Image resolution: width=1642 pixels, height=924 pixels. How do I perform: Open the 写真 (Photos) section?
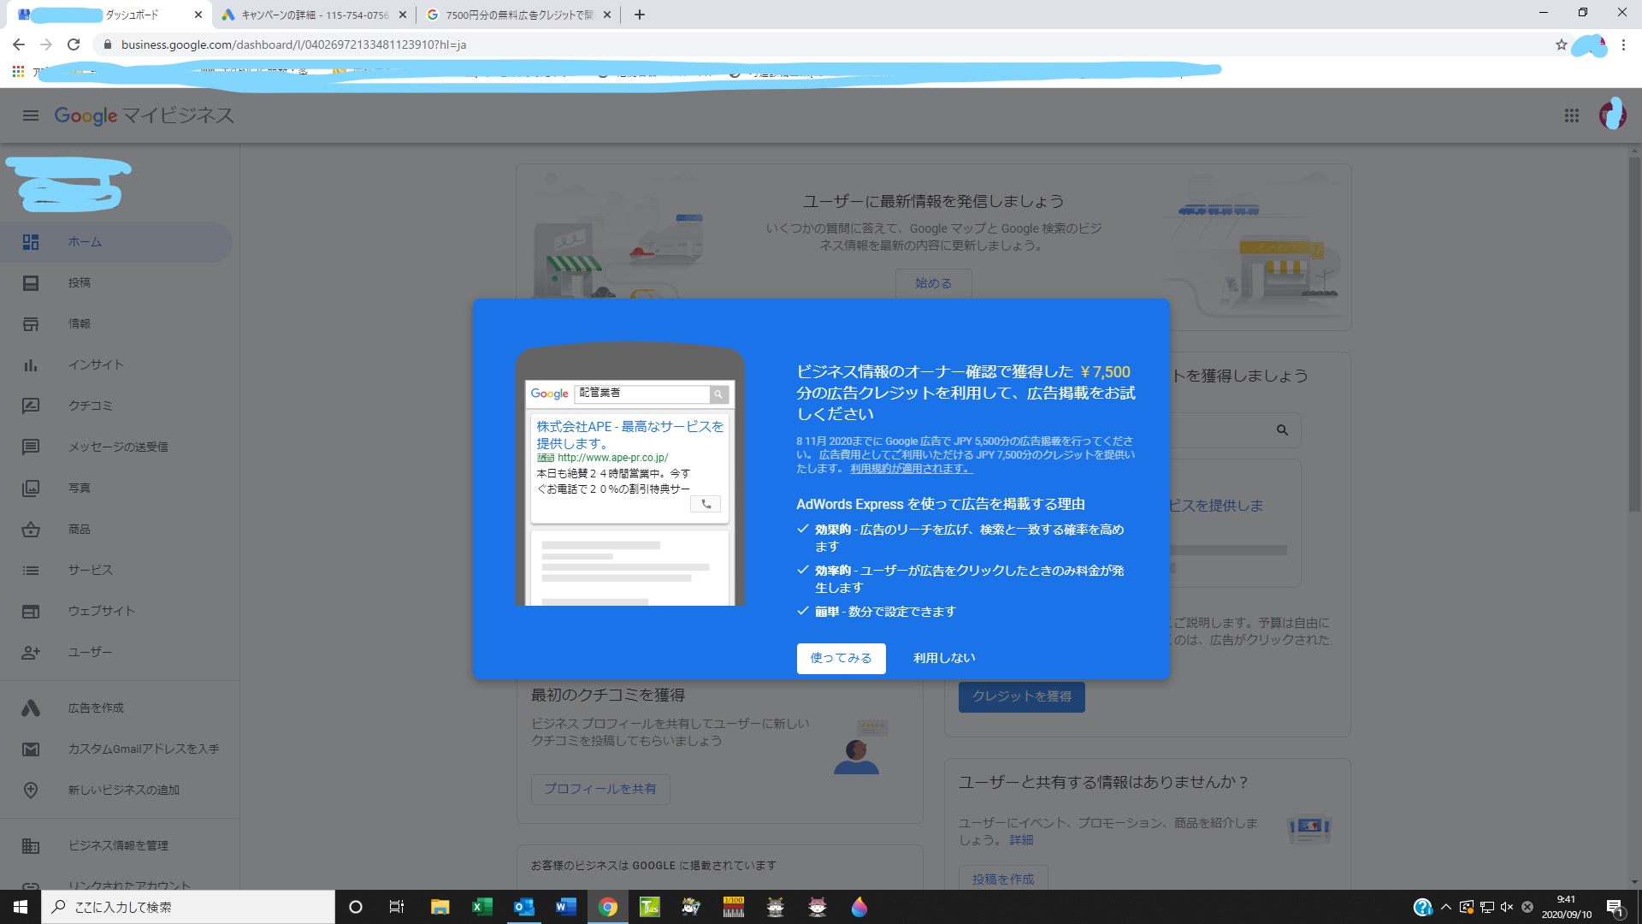[78, 488]
